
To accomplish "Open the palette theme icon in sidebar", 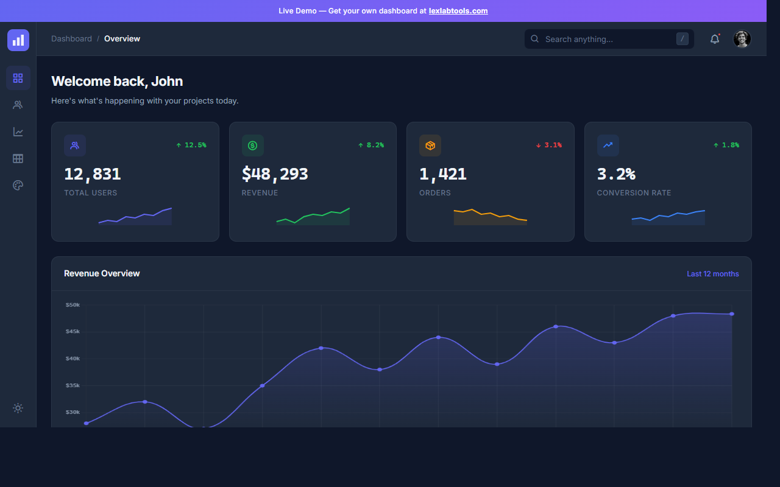I will (18, 185).
